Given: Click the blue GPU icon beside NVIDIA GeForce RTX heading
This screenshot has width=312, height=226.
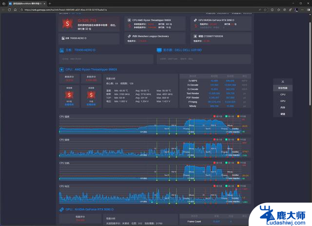Looking at the screenshot, I should tap(61, 209).
